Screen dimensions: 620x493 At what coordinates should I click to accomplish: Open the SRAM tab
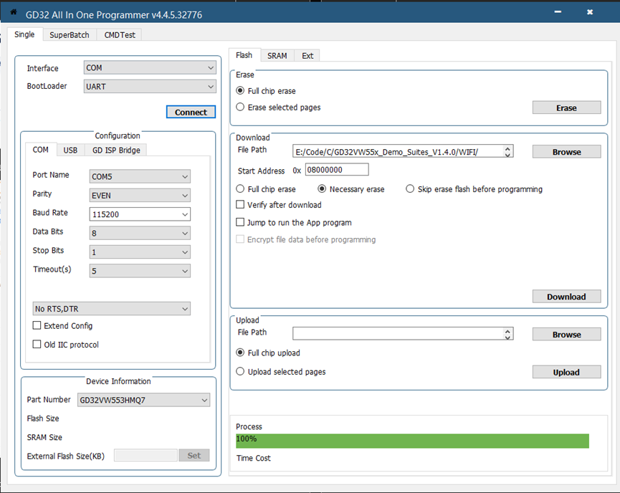[x=277, y=55]
